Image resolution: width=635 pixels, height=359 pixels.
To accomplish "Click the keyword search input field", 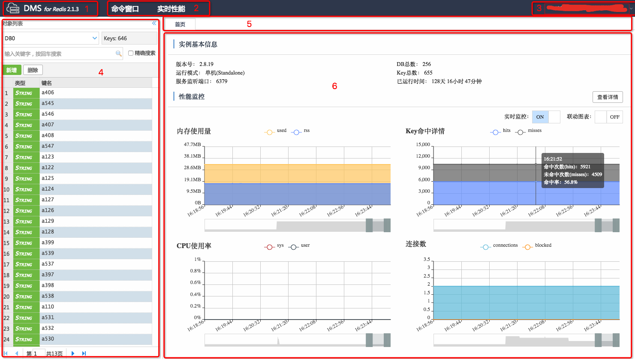I will click(58, 54).
